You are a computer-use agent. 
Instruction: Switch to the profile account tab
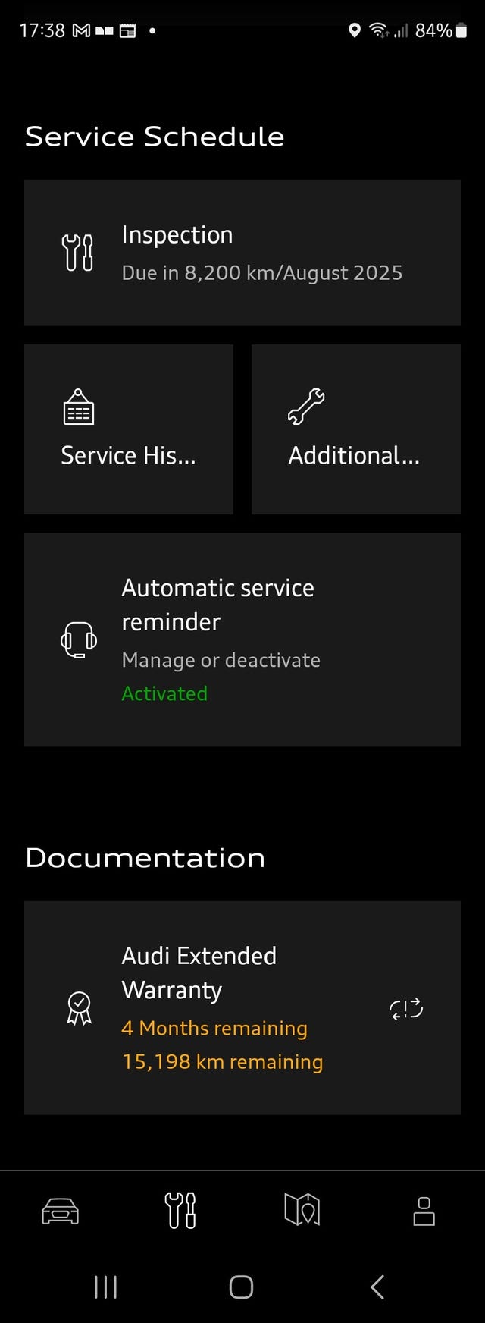pyautogui.click(x=424, y=1211)
